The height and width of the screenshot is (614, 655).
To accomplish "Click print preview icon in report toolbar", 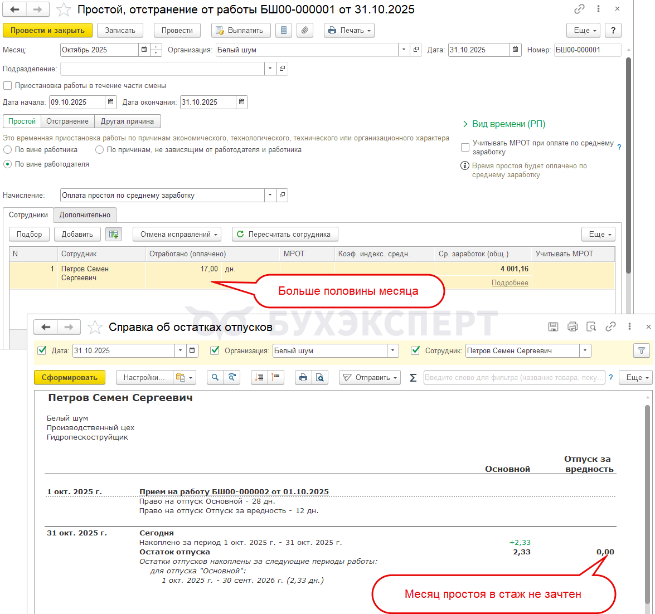I will click(320, 377).
